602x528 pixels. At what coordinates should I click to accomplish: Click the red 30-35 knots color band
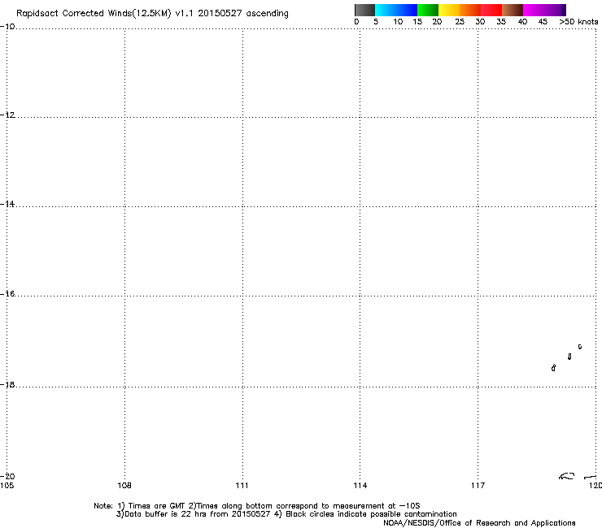pyautogui.click(x=491, y=10)
